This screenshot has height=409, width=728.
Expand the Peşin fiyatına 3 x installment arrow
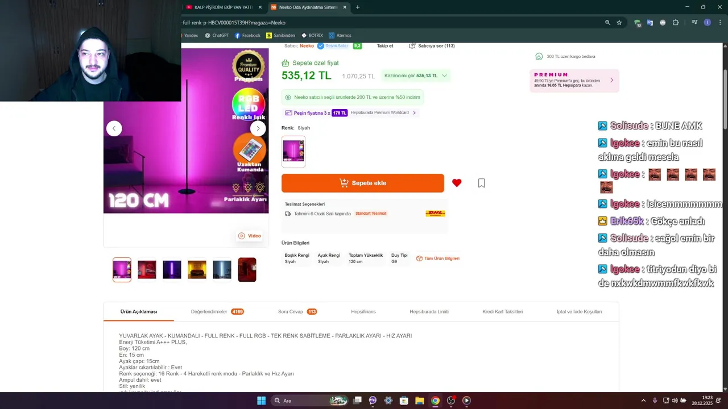pos(414,113)
